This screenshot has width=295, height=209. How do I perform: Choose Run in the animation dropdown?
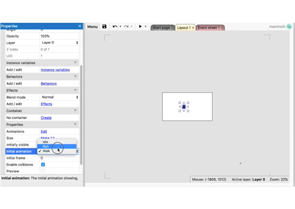coord(57,146)
